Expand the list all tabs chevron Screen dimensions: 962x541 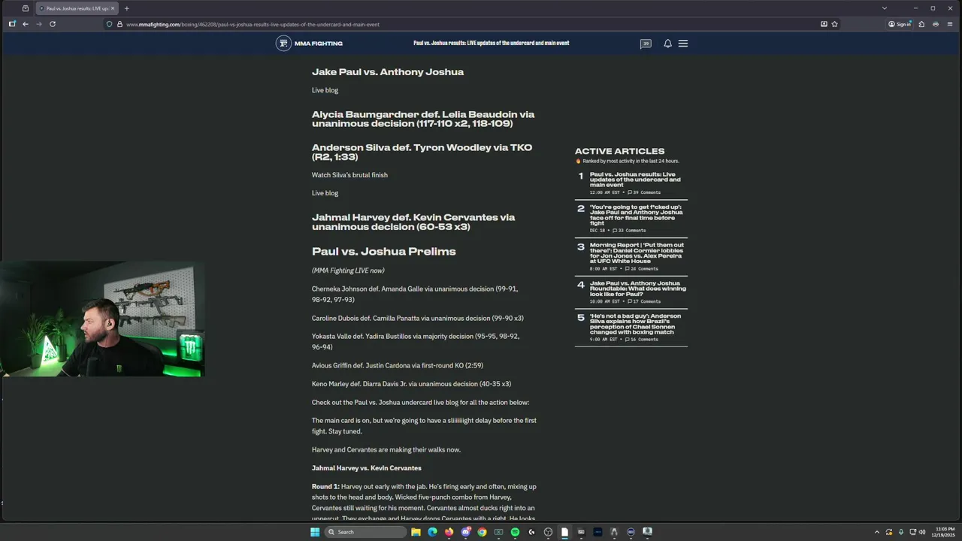(885, 8)
